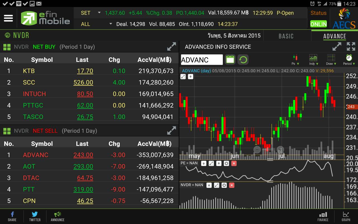
Task: Select AOT in net sell list
Action: pyautogui.click(x=29, y=167)
